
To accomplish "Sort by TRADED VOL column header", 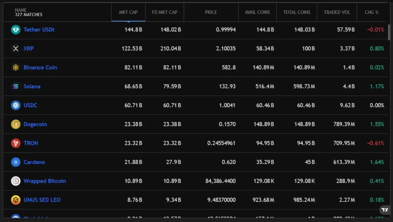I will 337,12.
